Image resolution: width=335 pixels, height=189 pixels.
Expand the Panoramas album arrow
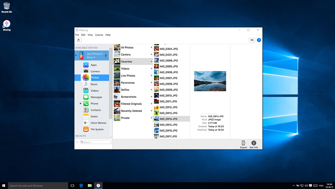(x=151, y=83)
